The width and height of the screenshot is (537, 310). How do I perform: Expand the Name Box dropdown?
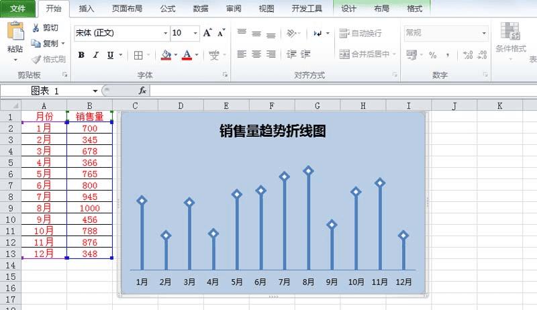[x=95, y=91]
